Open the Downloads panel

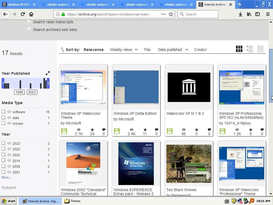coord(240,14)
